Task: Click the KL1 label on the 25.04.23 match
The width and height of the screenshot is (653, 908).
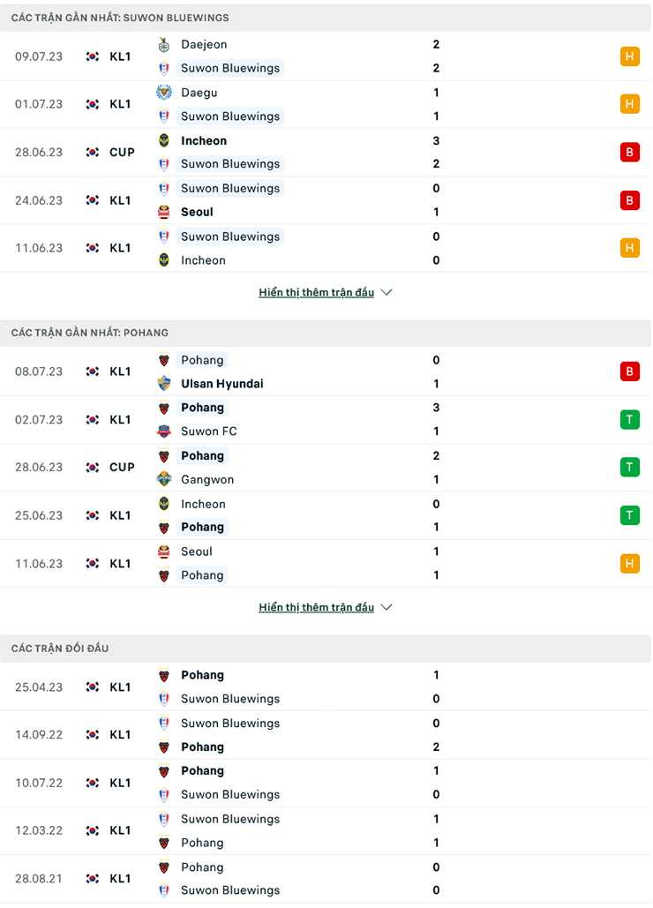Action: coord(121,686)
